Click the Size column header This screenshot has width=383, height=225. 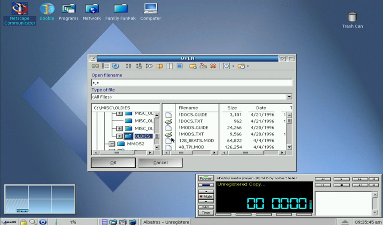tap(232, 108)
